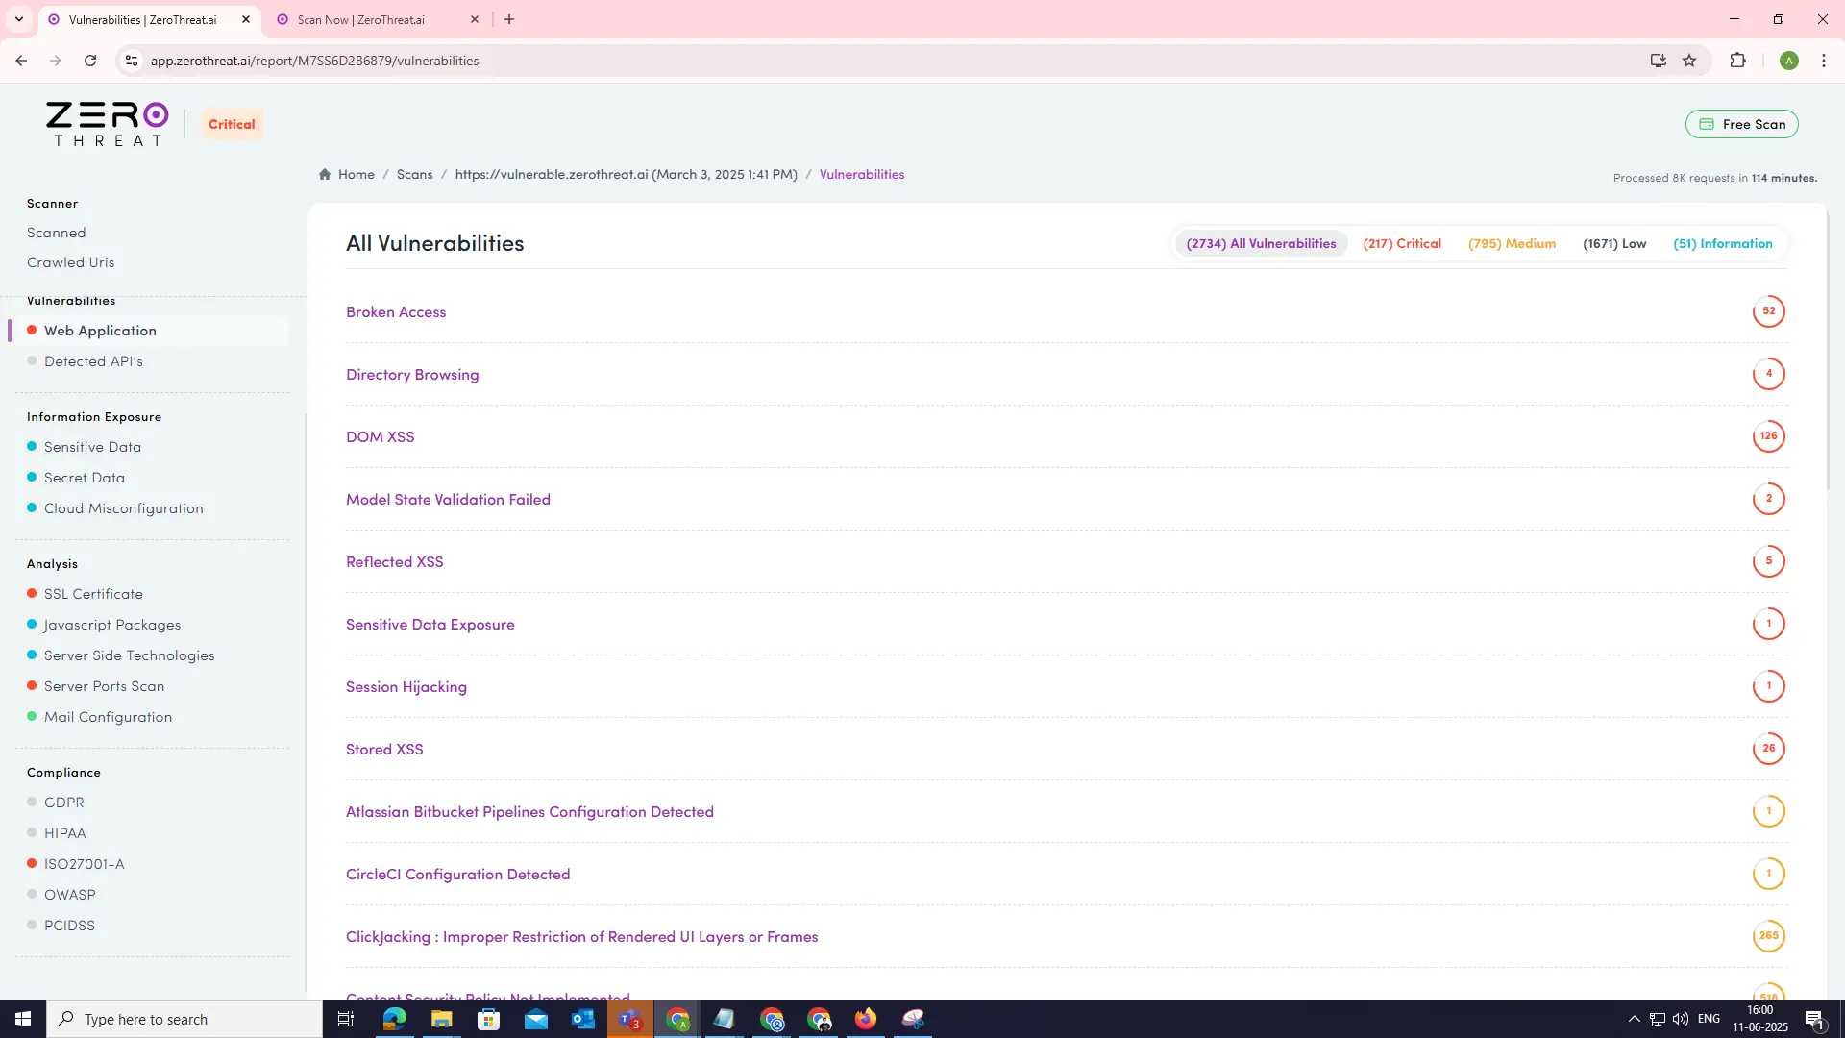
Task: Launch File Explorer from taskbar
Action: [441, 1019]
